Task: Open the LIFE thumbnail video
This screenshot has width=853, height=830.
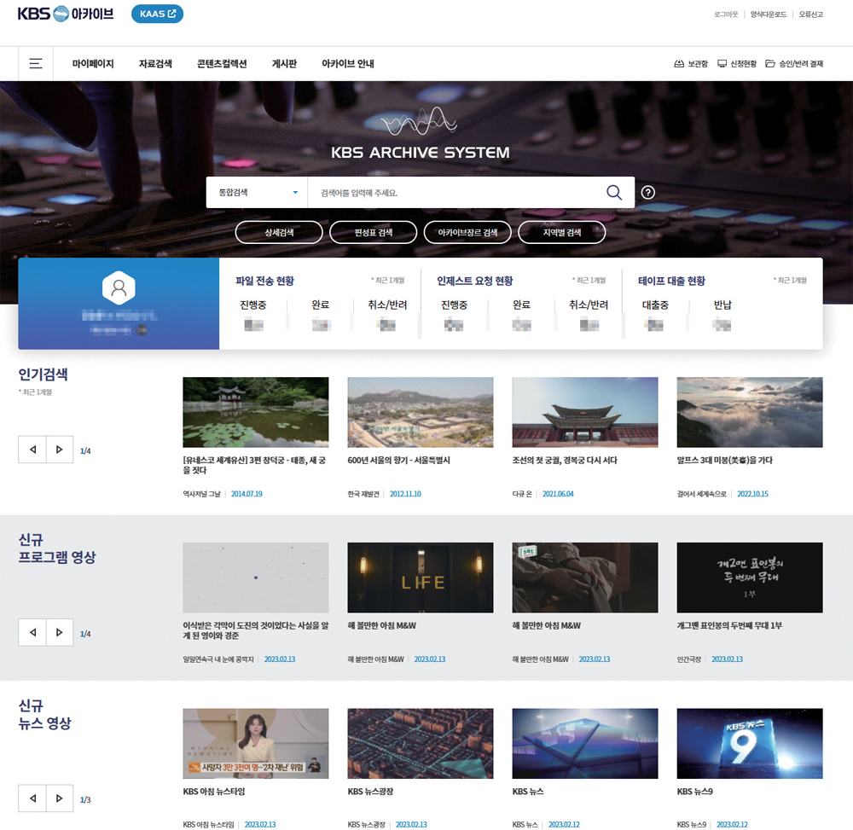Action: click(x=421, y=578)
